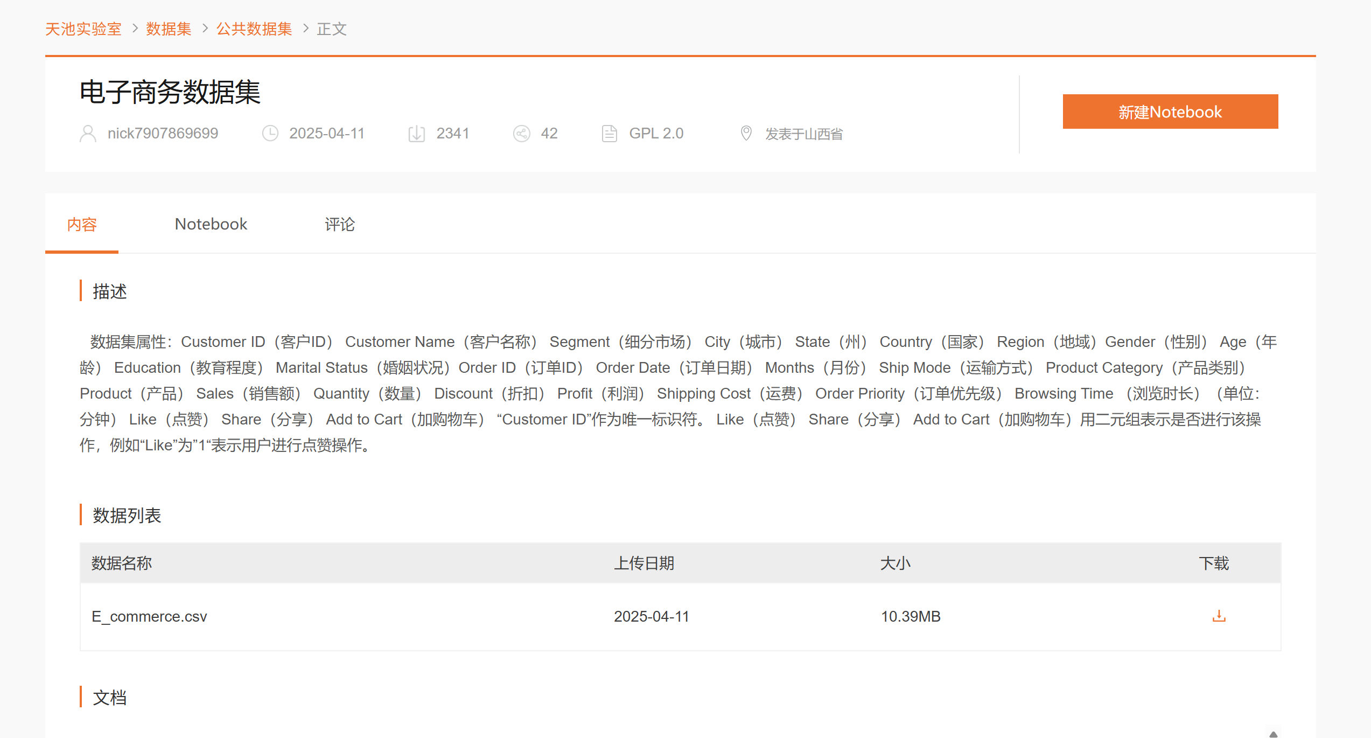
Task: Click the license document icon beside GPL 2.0
Action: click(609, 134)
